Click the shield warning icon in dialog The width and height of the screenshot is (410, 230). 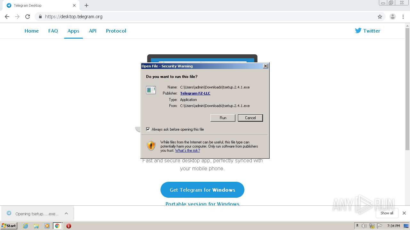151,146
